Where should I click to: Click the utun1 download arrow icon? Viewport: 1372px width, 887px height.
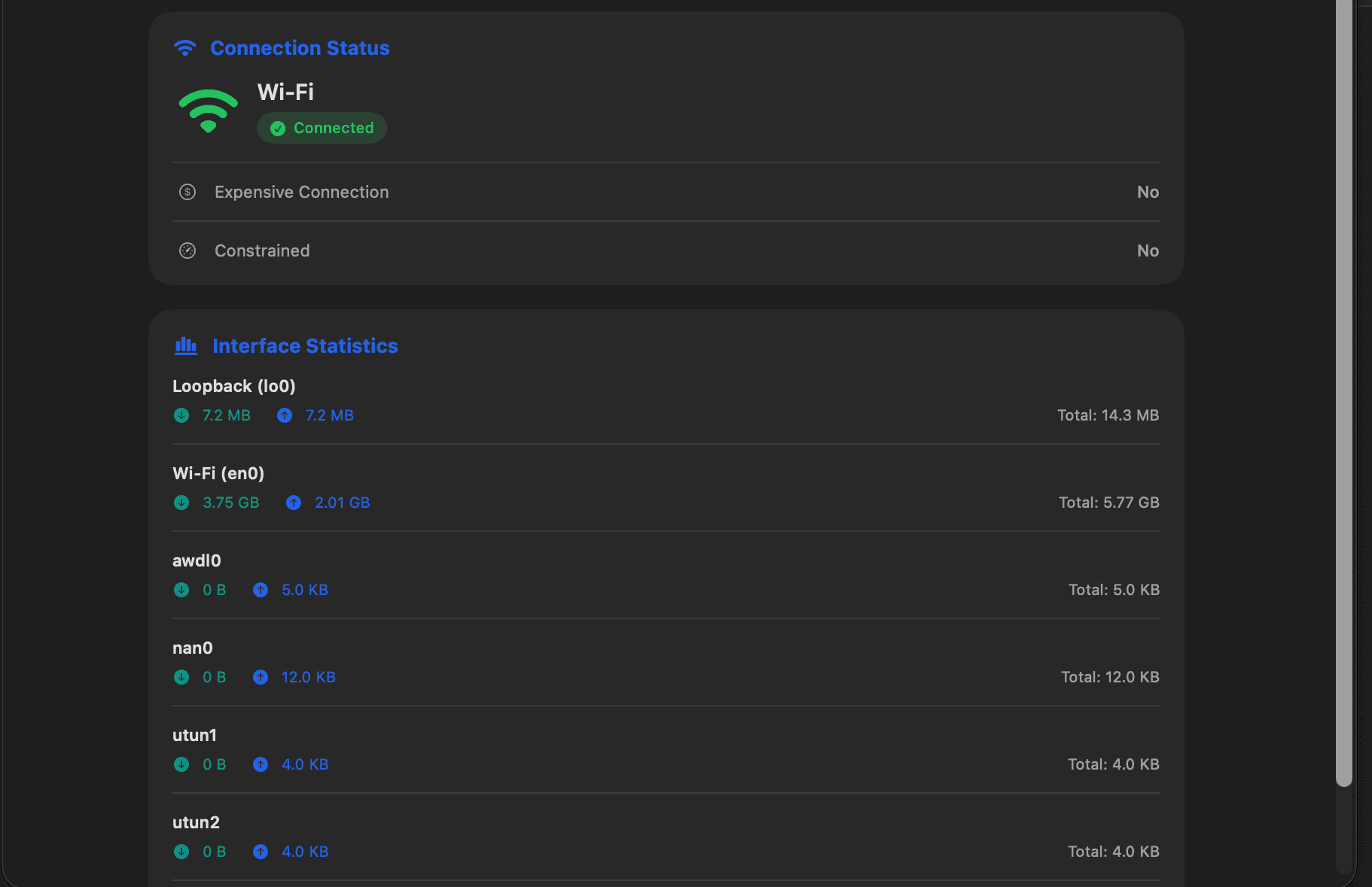(181, 764)
